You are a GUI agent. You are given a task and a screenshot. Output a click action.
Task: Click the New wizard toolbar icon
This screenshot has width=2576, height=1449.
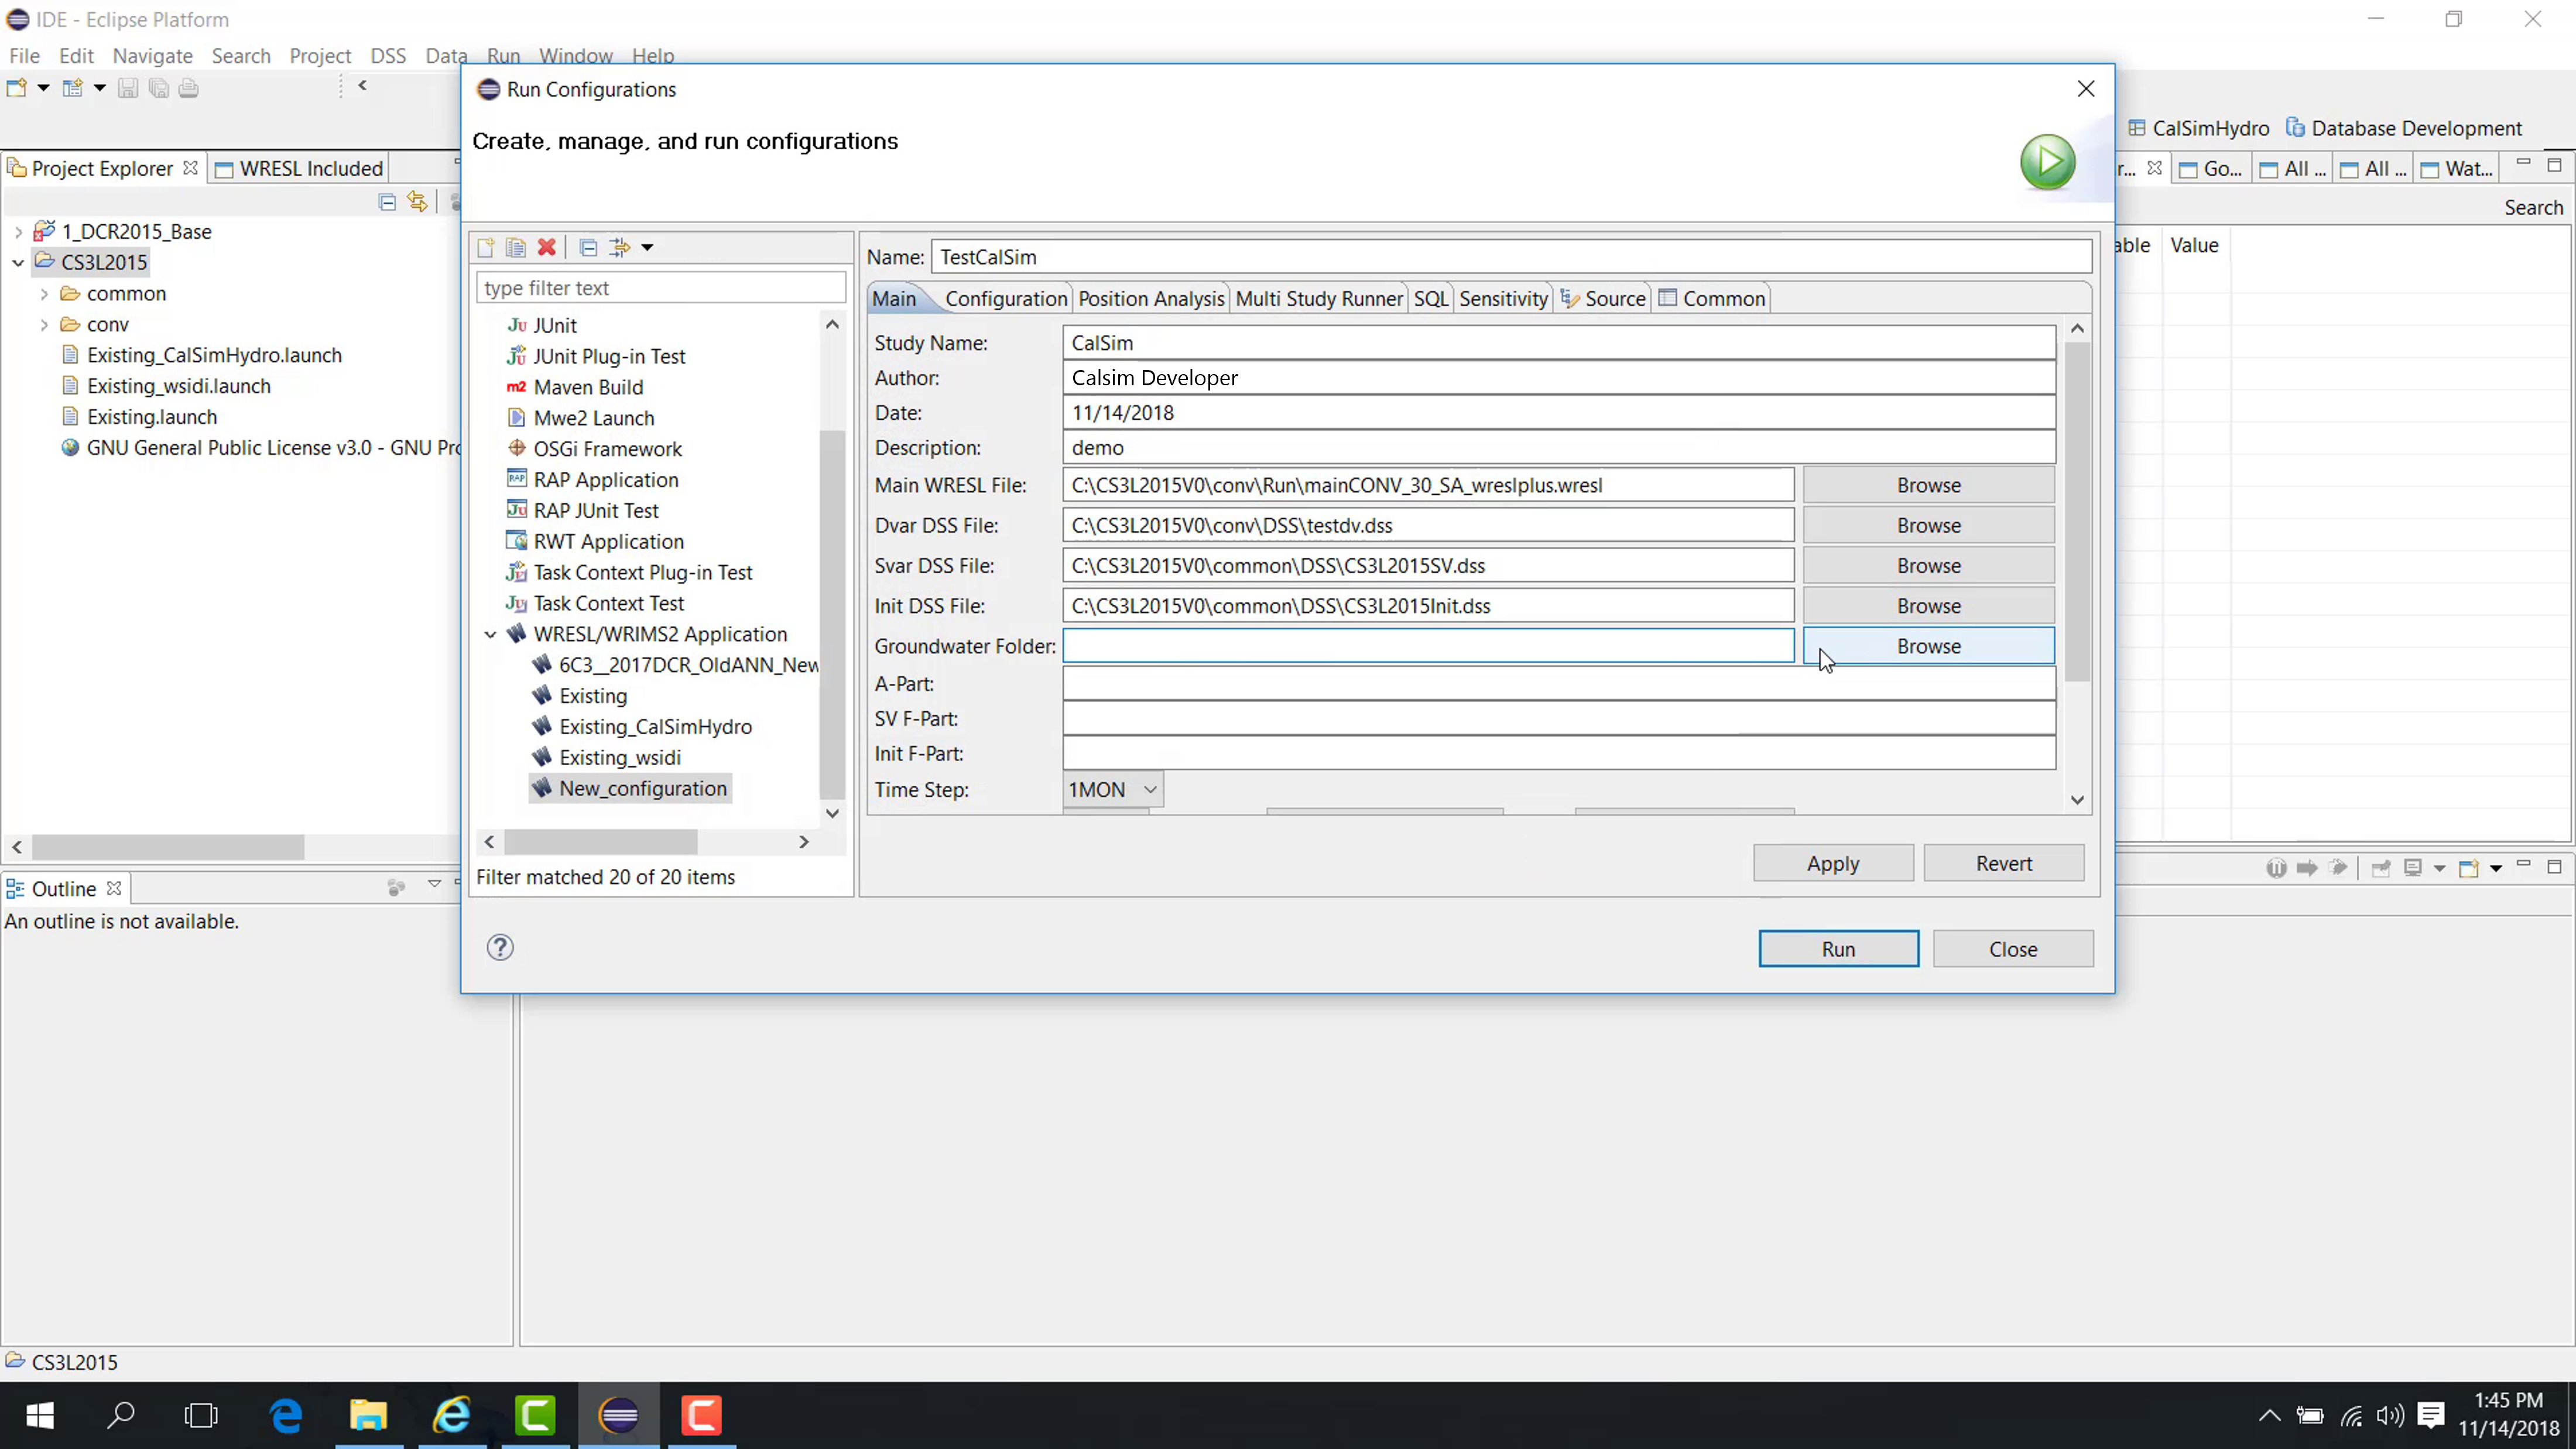coord(17,88)
